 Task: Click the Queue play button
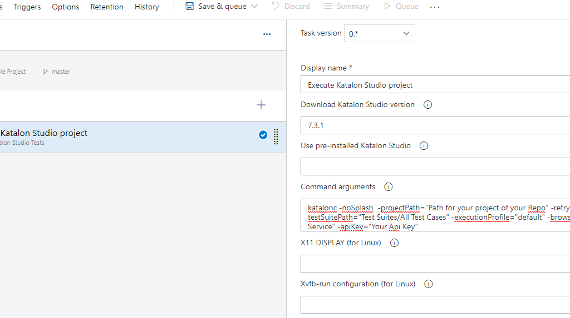[x=401, y=6]
